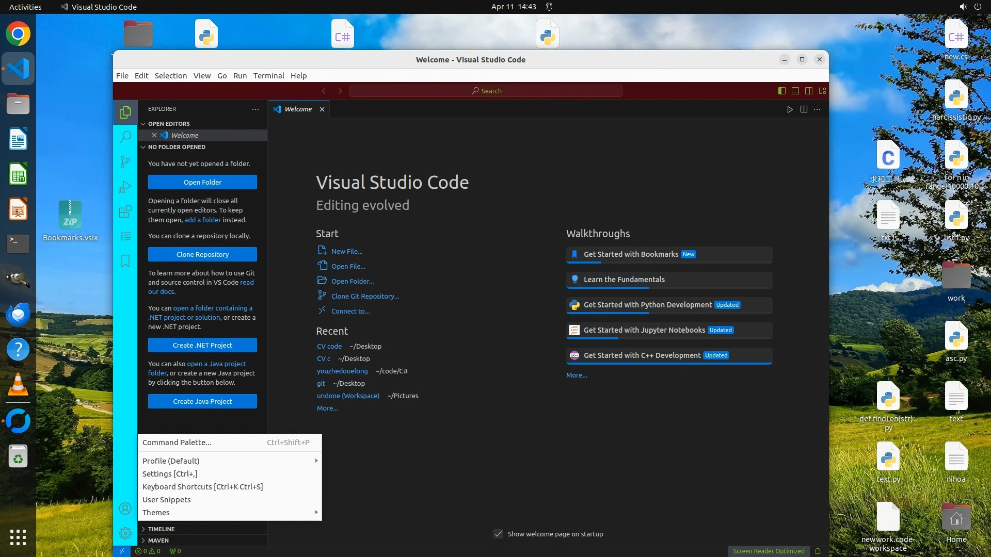
Task: Expand the Timeline section
Action: pyautogui.click(x=161, y=529)
